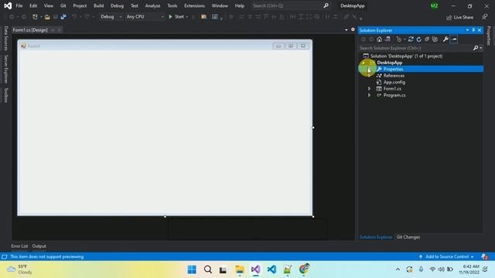
Task: Expand the Form1.cs tree node
Action: [369, 89]
